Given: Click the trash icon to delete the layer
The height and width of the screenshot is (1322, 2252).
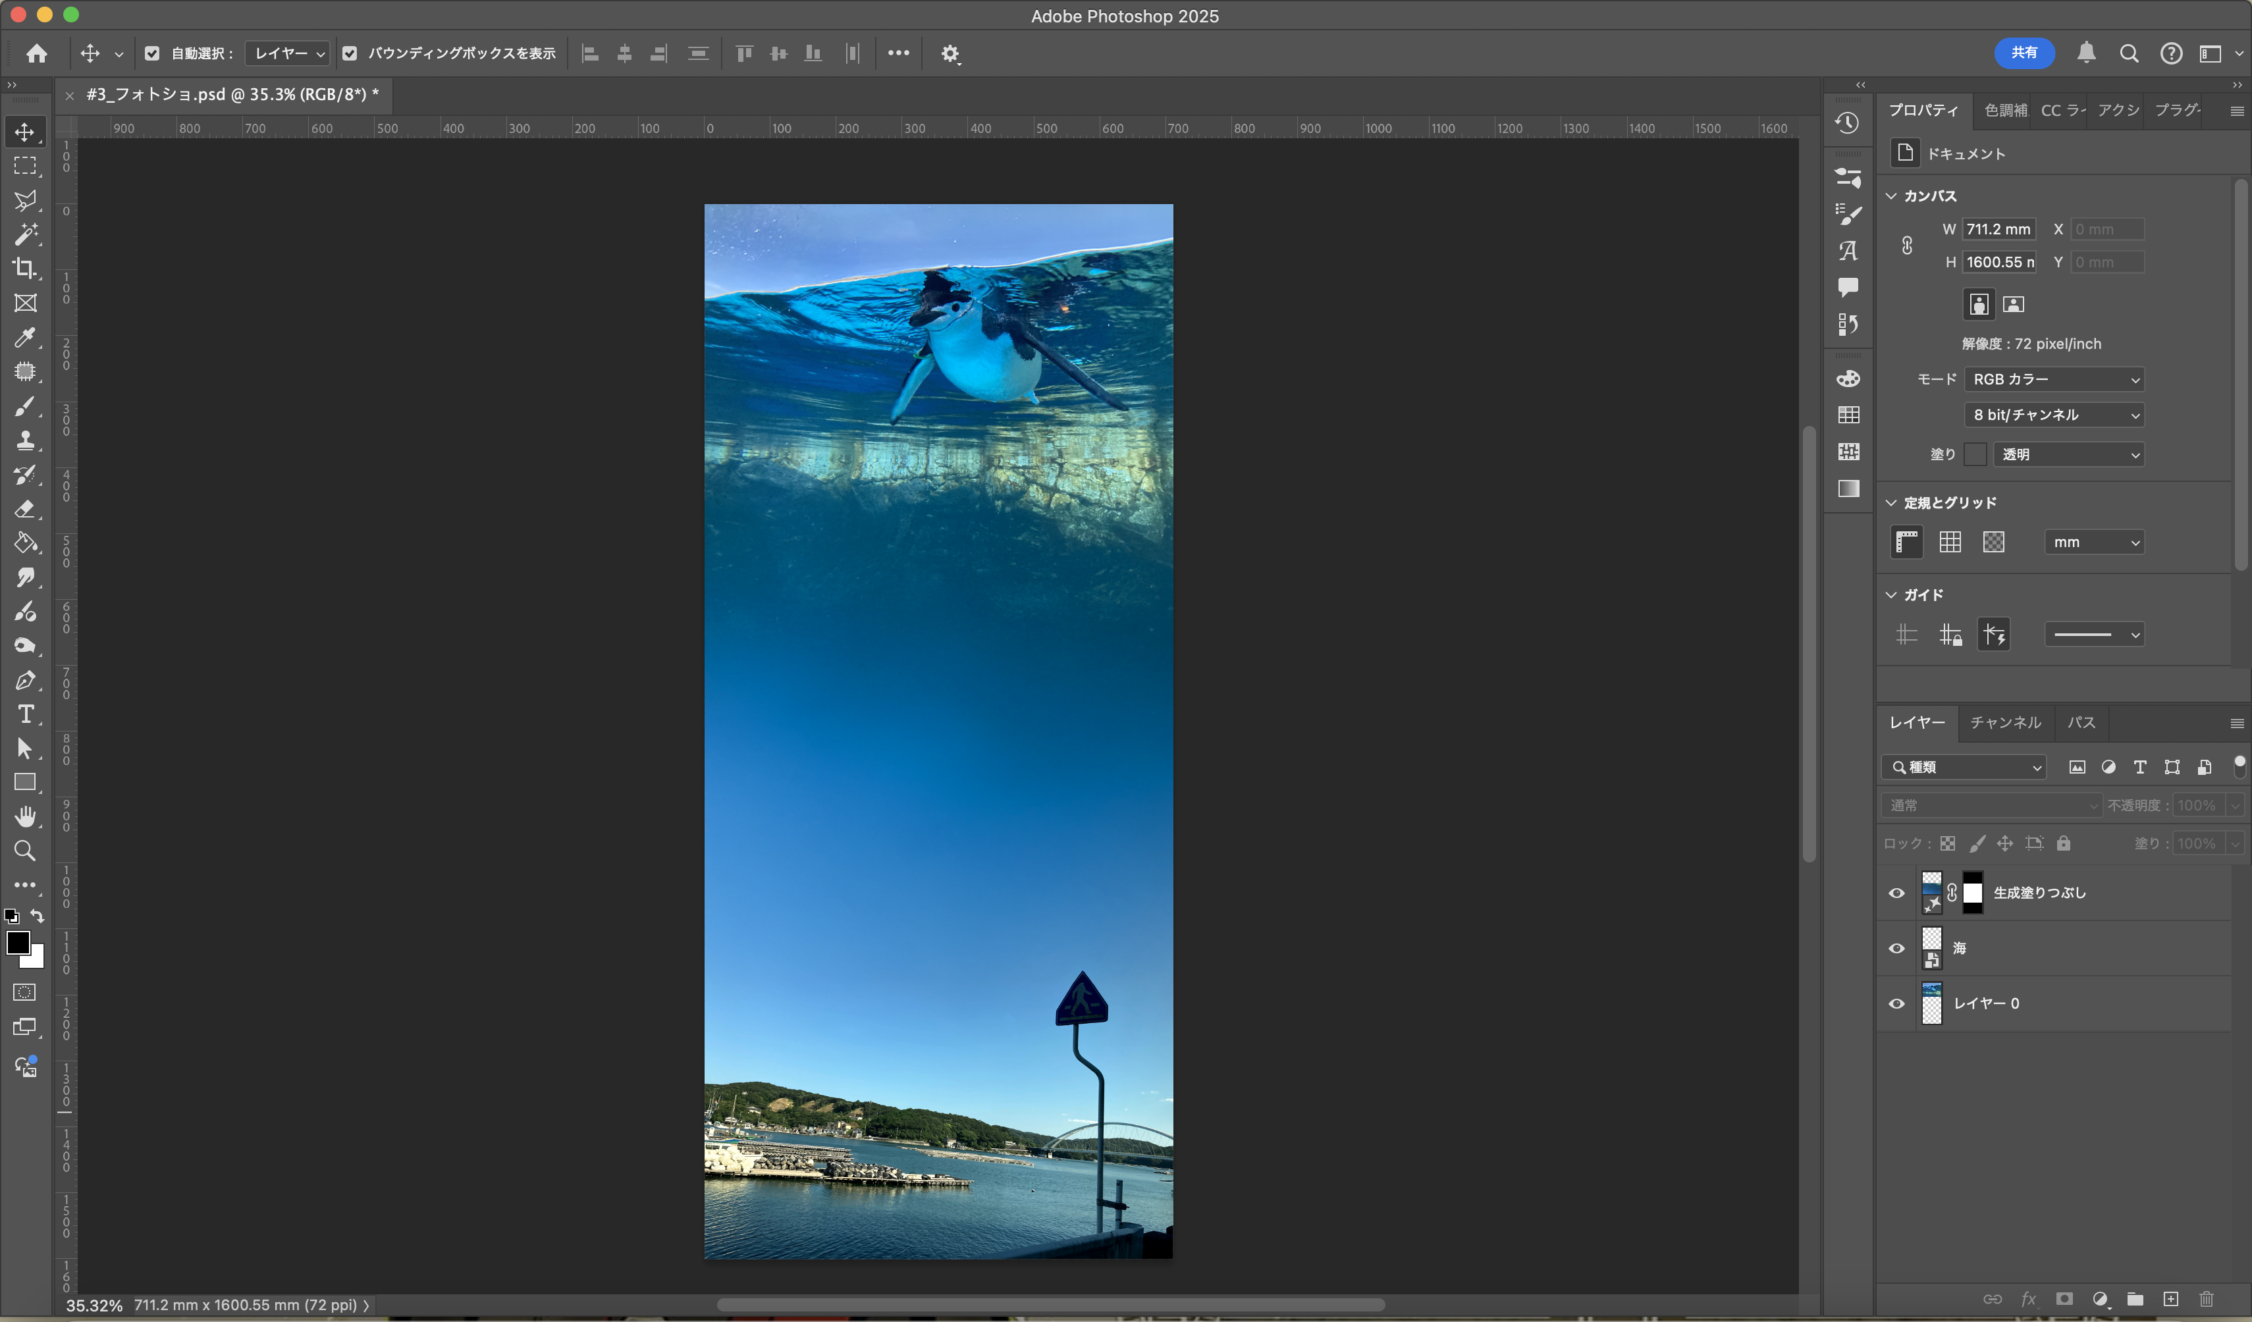Looking at the screenshot, I should click(2207, 1299).
